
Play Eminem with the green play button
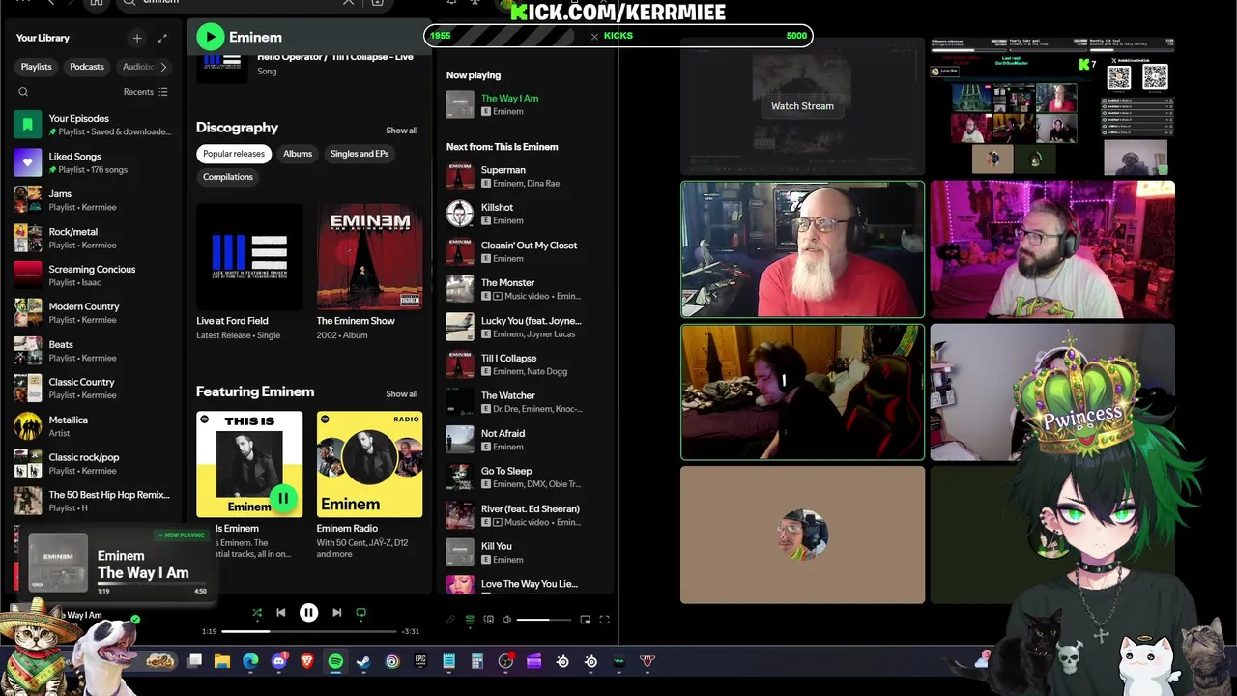[210, 37]
